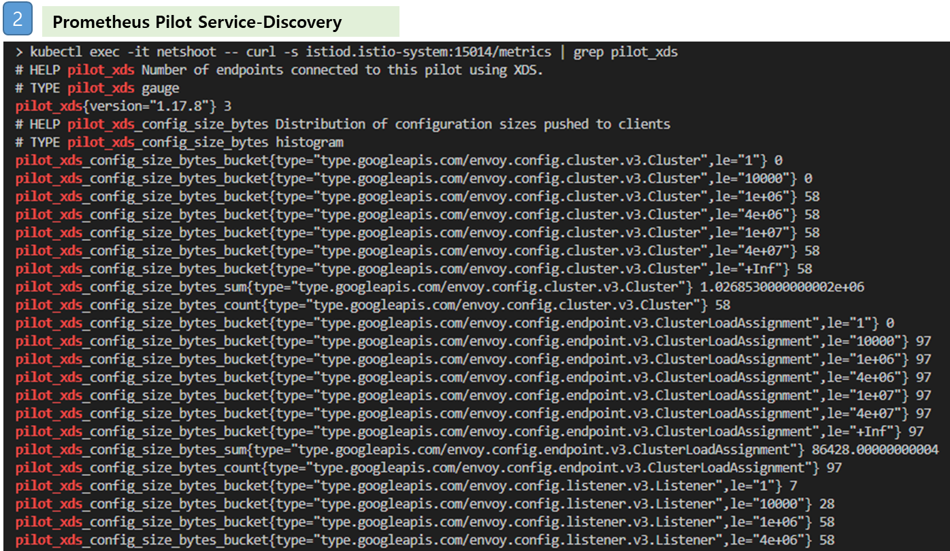This screenshot has width=950, height=551.
Task: Click the Listener bucket line with le="1"
Action: [x=406, y=486]
